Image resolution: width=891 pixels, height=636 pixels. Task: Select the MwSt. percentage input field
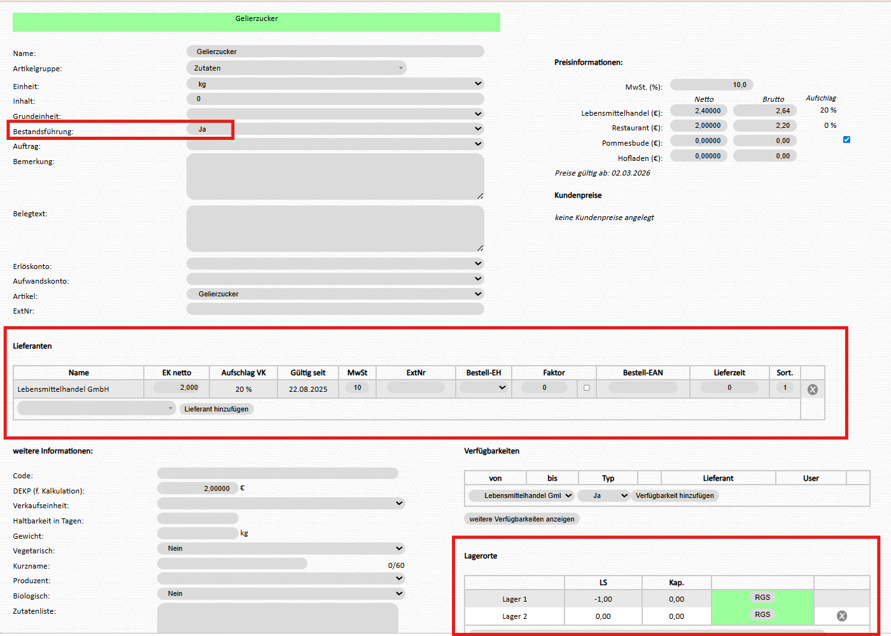712,85
